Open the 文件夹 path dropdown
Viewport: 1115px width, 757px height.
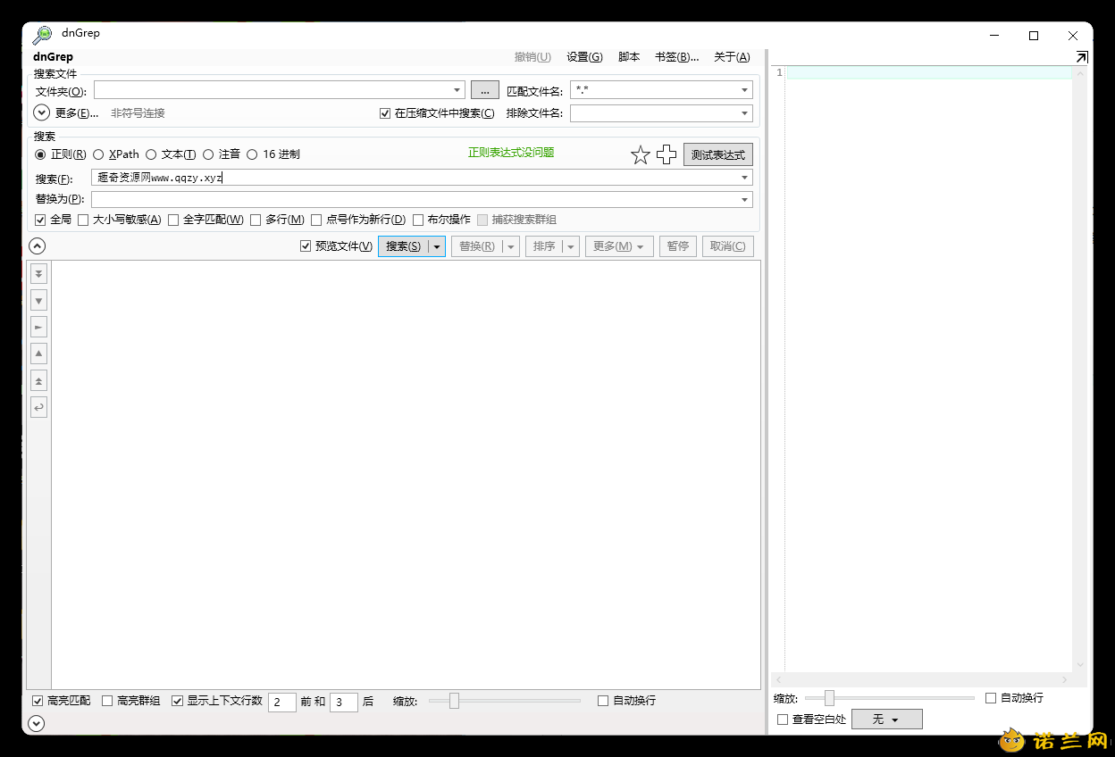(x=457, y=90)
